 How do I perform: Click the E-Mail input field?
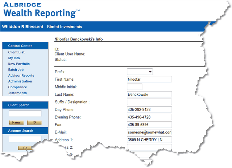click(149, 132)
